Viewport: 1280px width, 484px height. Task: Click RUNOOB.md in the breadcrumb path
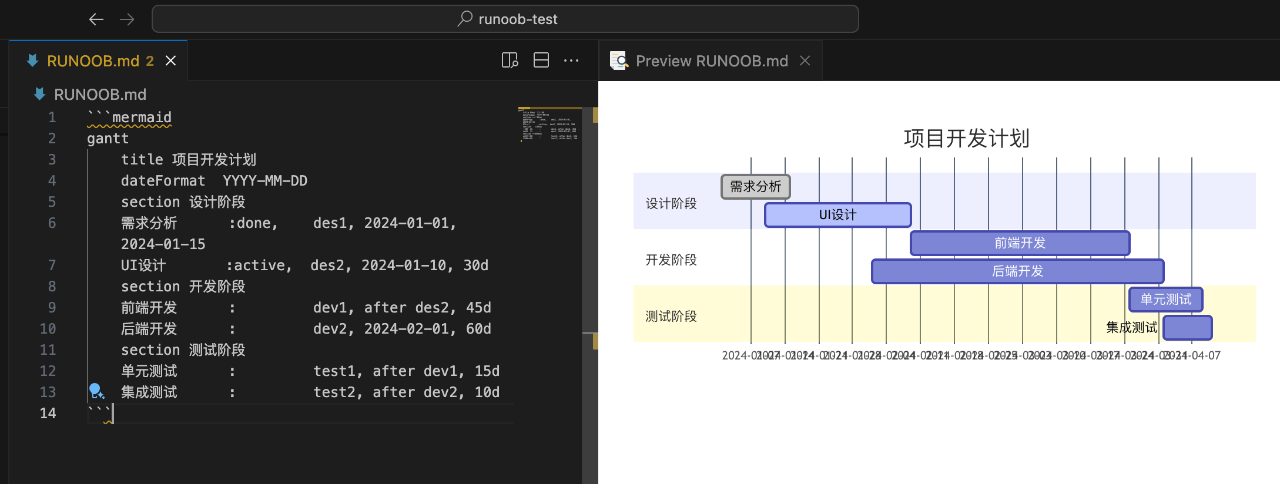tap(100, 94)
